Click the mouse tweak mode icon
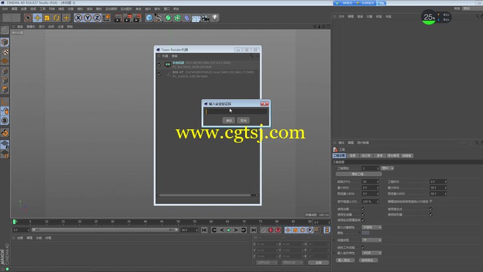The image size is (483, 272). point(5,111)
